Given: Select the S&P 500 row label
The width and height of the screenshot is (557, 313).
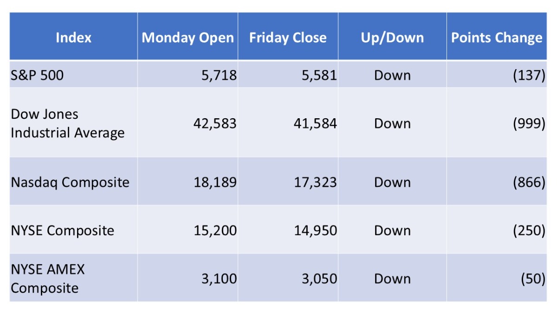Looking at the screenshot, I should coord(37,75).
